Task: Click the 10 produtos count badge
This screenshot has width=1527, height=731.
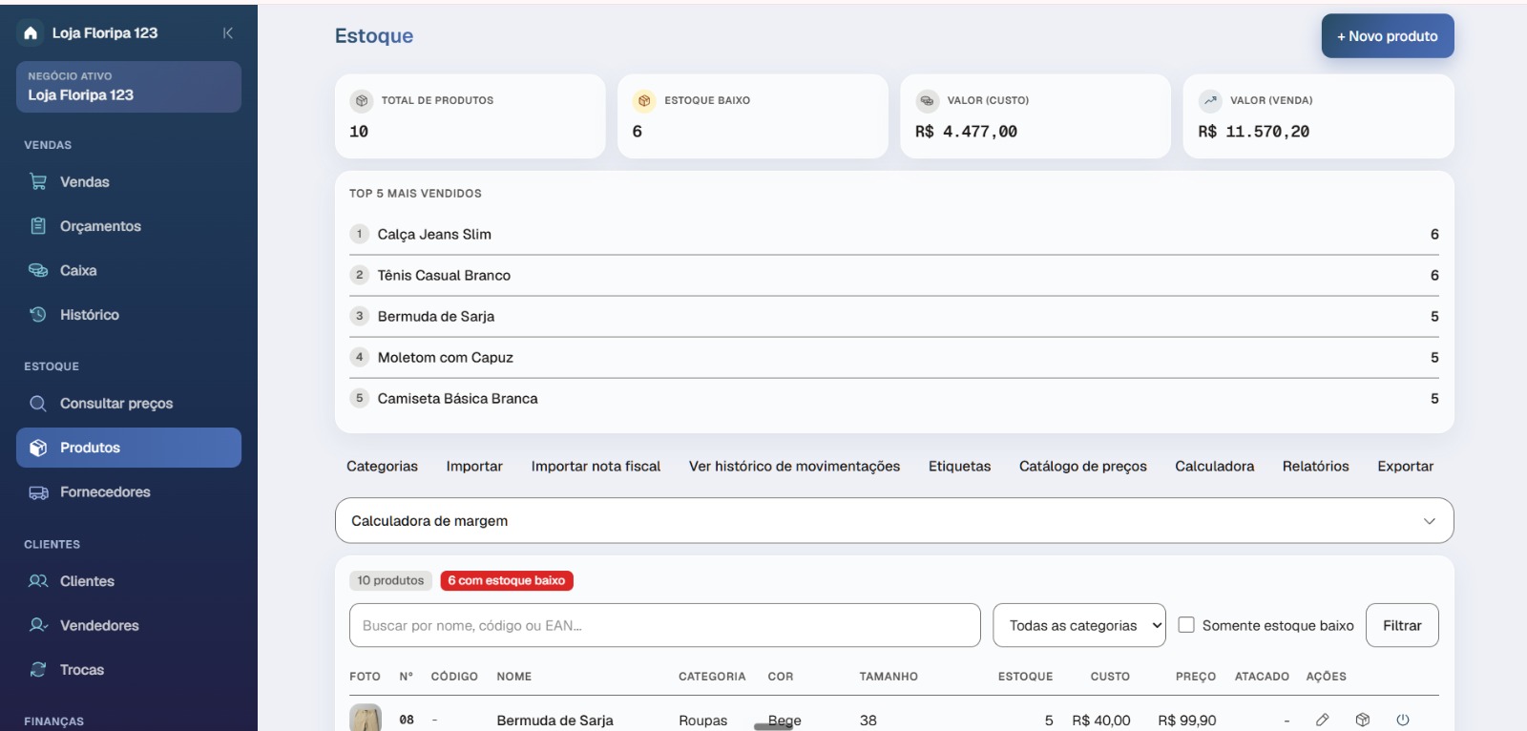Action: coord(390,580)
